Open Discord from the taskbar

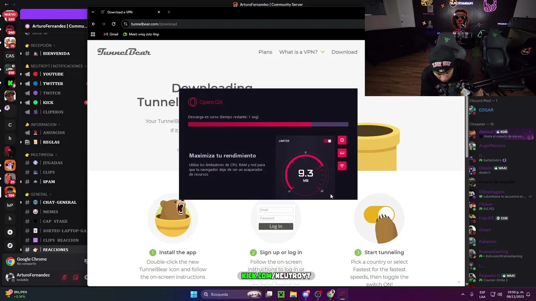coord(306,294)
